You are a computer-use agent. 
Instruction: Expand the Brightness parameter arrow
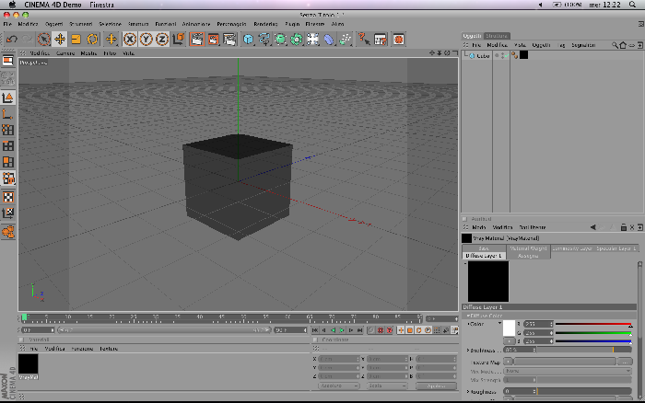(x=468, y=350)
